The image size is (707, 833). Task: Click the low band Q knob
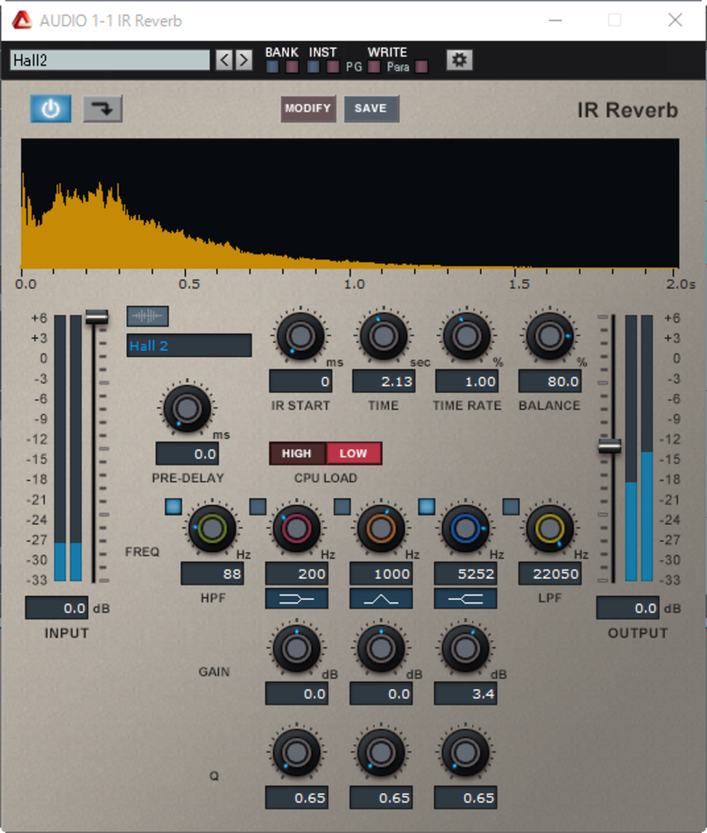tap(297, 753)
